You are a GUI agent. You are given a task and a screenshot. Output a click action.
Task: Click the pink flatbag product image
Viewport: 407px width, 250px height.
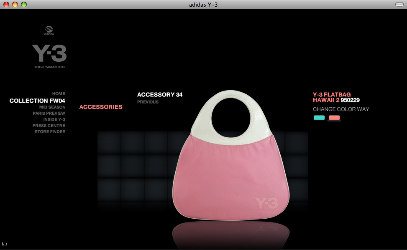point(231,155)
